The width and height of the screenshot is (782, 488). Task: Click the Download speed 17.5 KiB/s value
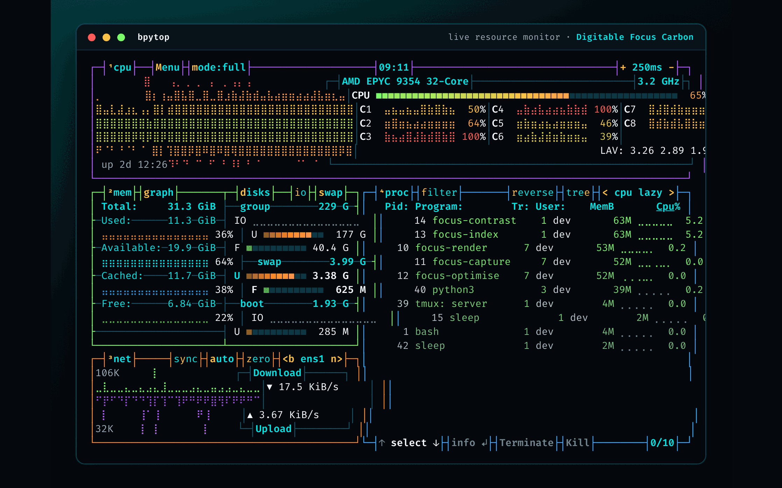tap(308, 387)
